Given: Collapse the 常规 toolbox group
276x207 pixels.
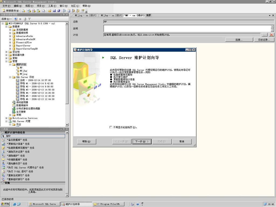Looking at the screenshot, I should (2, 183).
